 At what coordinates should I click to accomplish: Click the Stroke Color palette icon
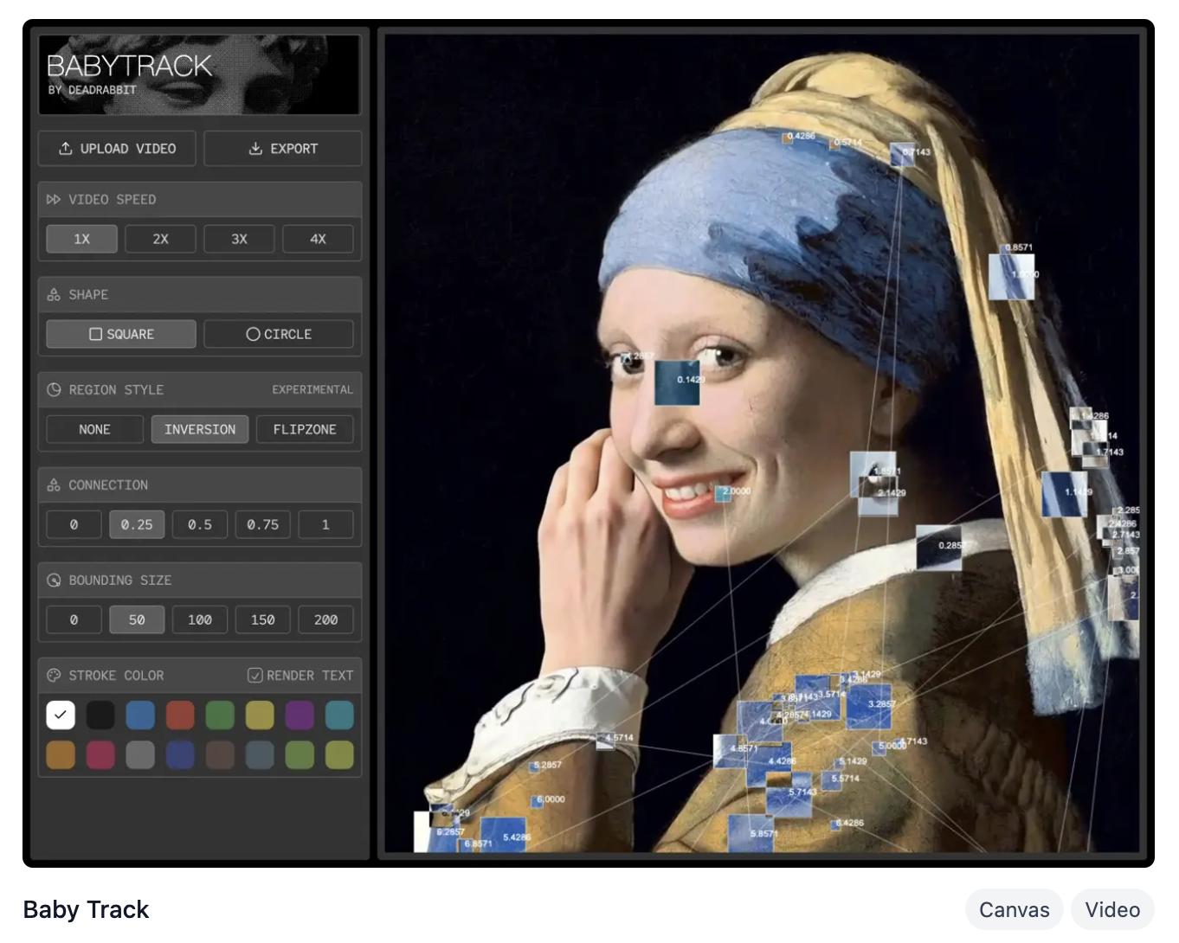click(x=54, y=676)
